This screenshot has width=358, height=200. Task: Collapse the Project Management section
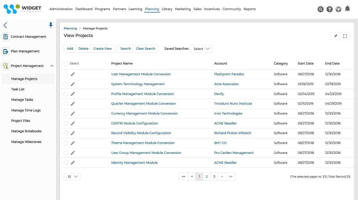[52, 66]
